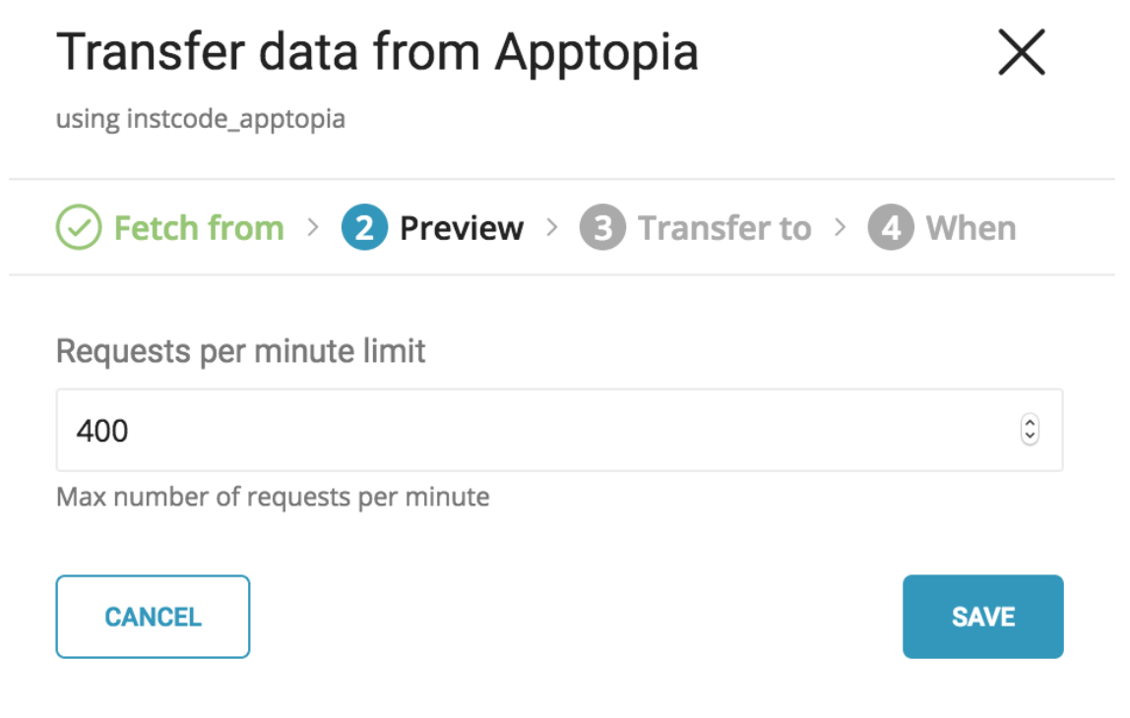
Task: Click the chevron after Fetch from
Action: pyautogui.click(x=313, y=227)
